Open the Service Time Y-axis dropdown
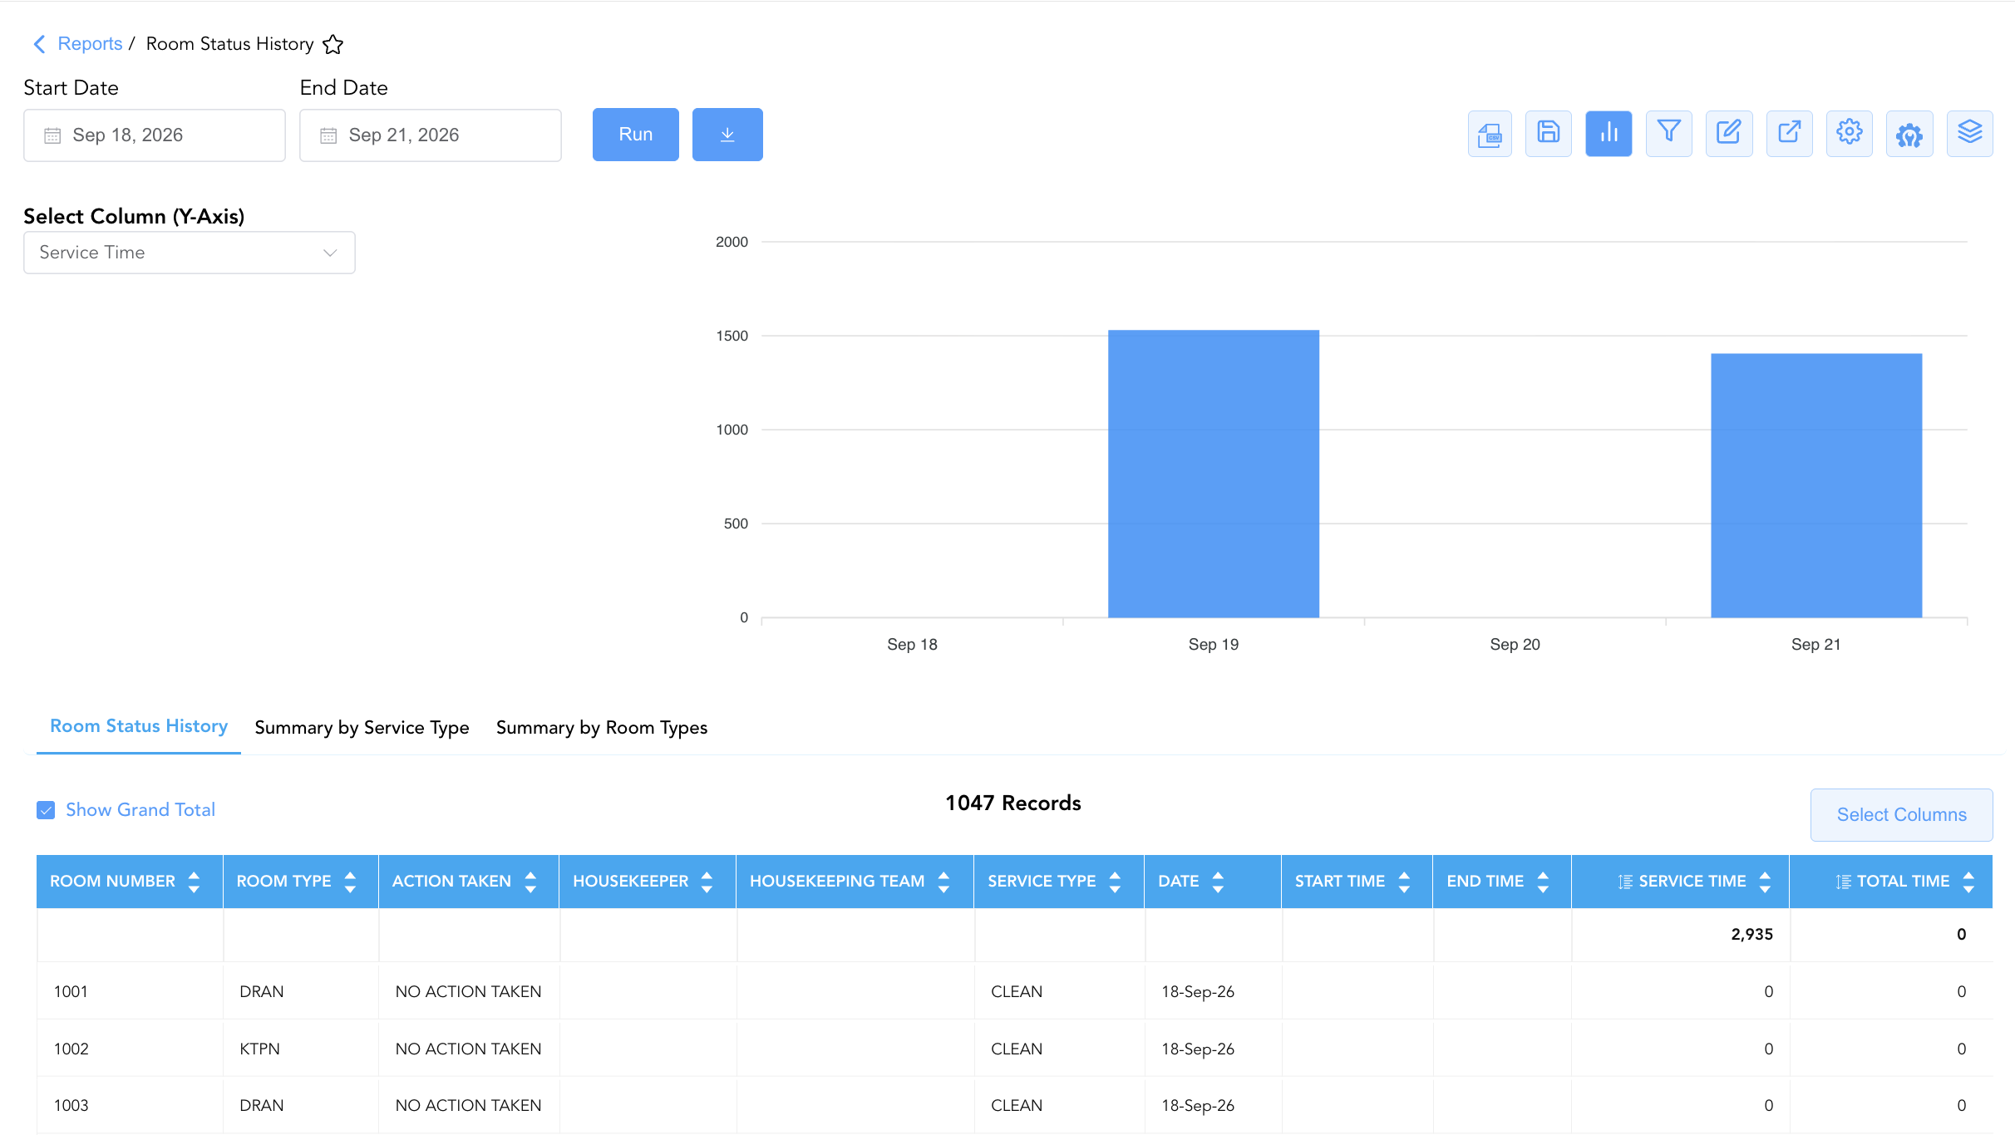This screenshot has height=1135, width=2015. [x=190, y=253]
